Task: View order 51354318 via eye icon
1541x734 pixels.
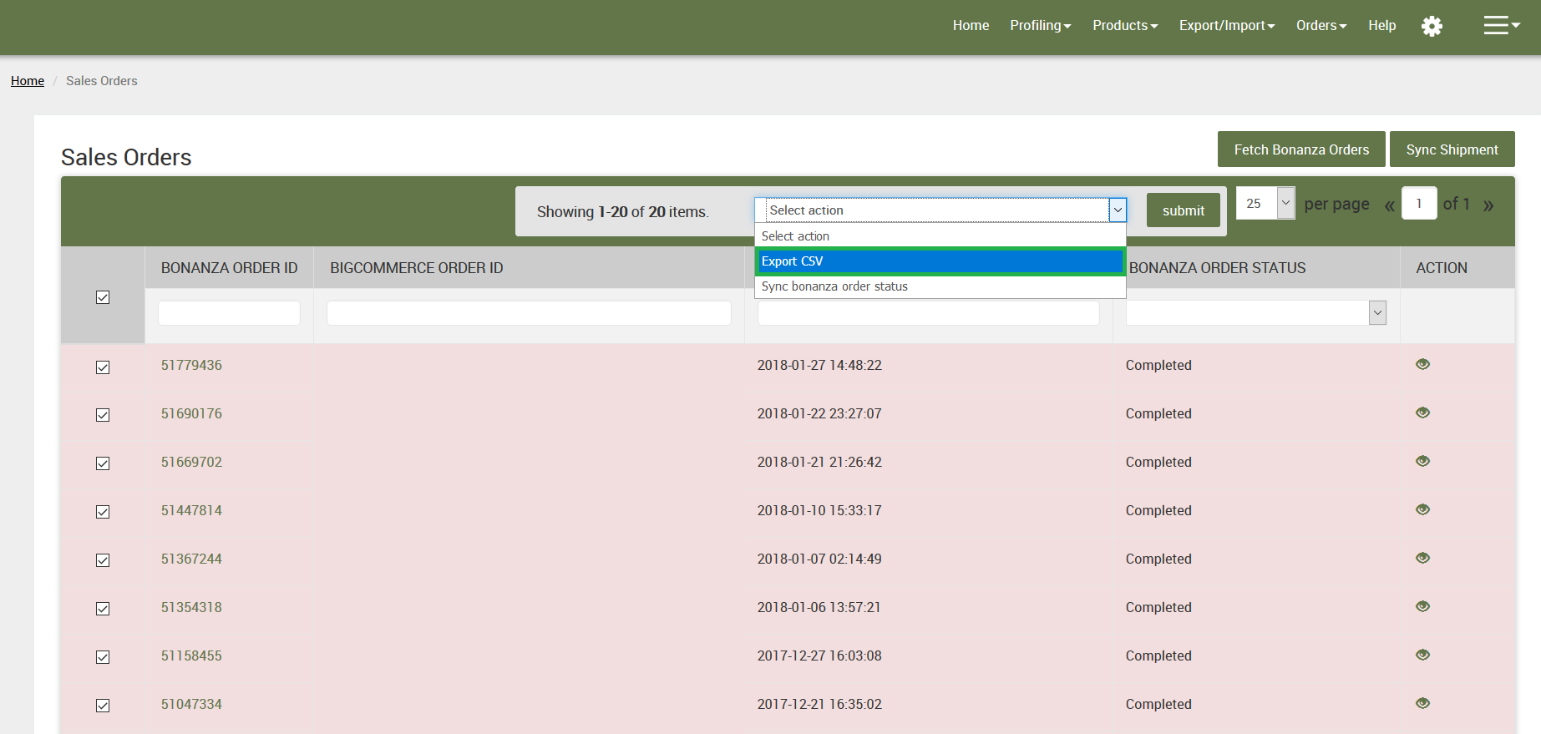Action: point(1423,606)
